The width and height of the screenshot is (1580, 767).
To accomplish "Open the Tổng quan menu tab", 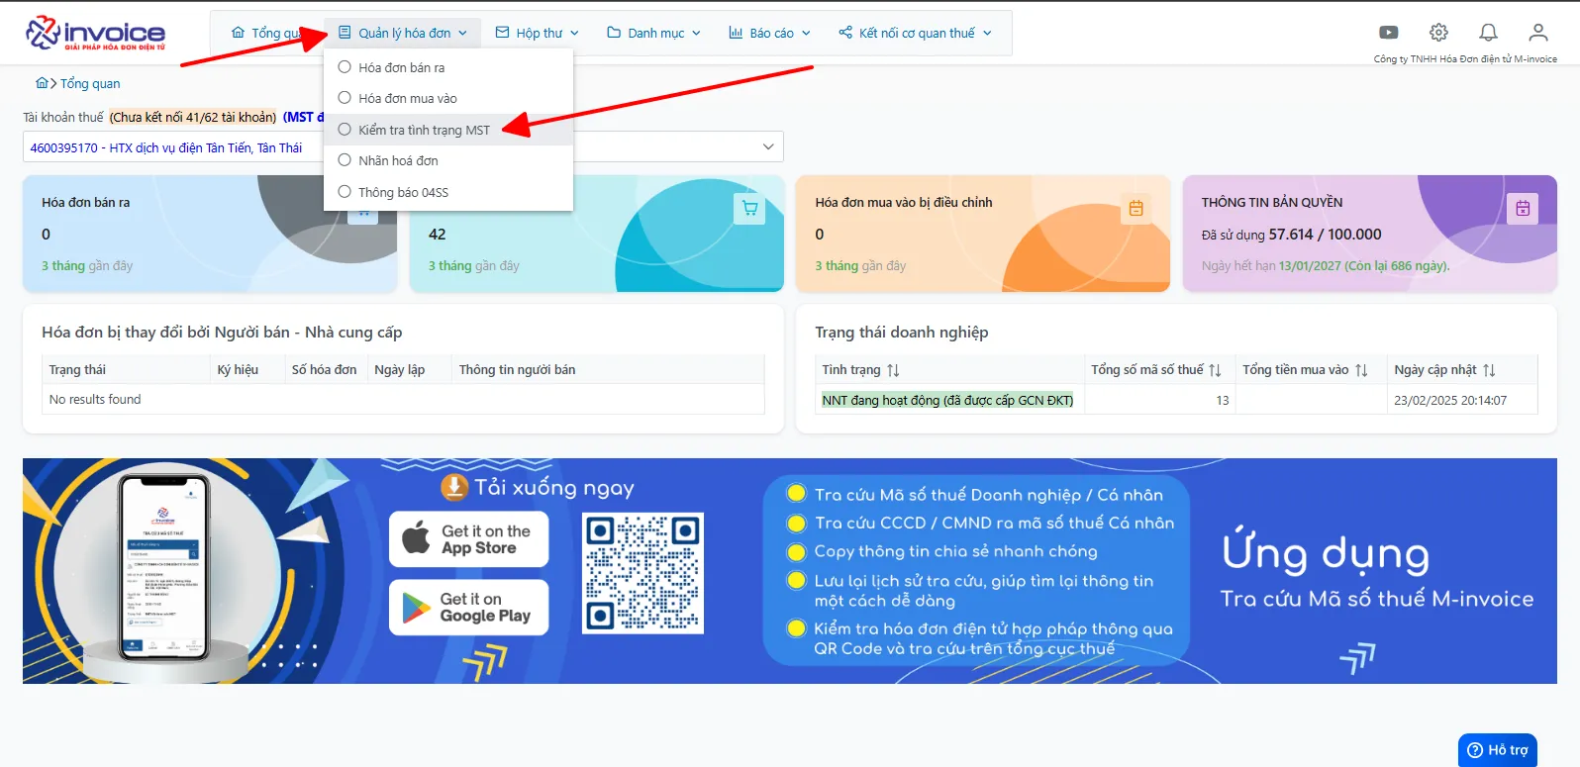I will (x=267, y=33).
